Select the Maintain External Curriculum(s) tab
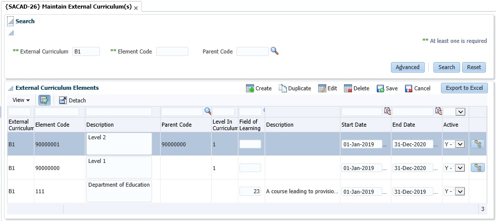Image resolution: width=496 pixels, height=221 pixels. (x=68, y=7)
